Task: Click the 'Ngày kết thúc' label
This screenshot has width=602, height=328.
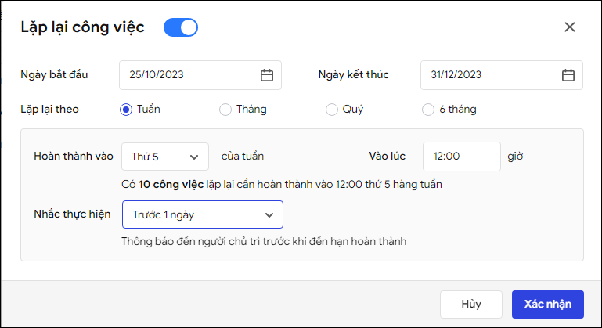Action: (x=354, y=74)
